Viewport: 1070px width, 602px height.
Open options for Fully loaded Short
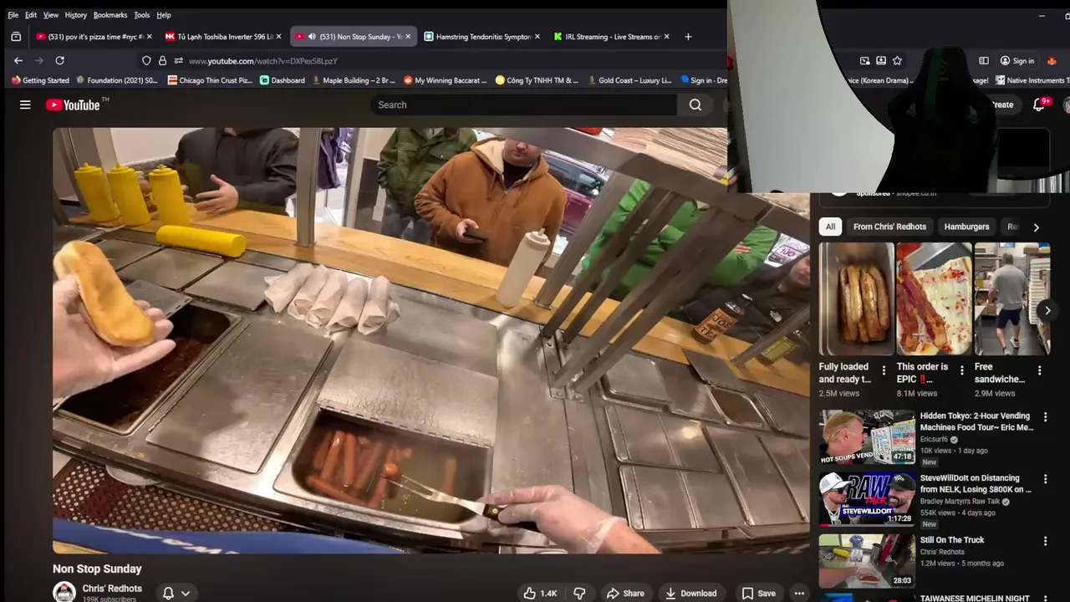(x=884, y=370)
